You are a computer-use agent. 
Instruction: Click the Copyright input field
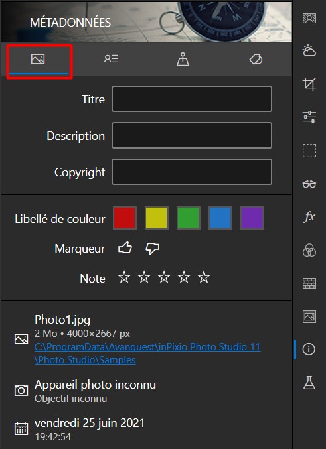pyautogui.click(x=192, y=172)
